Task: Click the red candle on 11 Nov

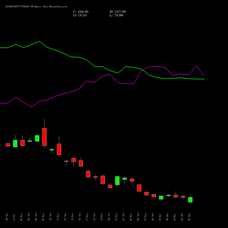Action: point(59,149)
